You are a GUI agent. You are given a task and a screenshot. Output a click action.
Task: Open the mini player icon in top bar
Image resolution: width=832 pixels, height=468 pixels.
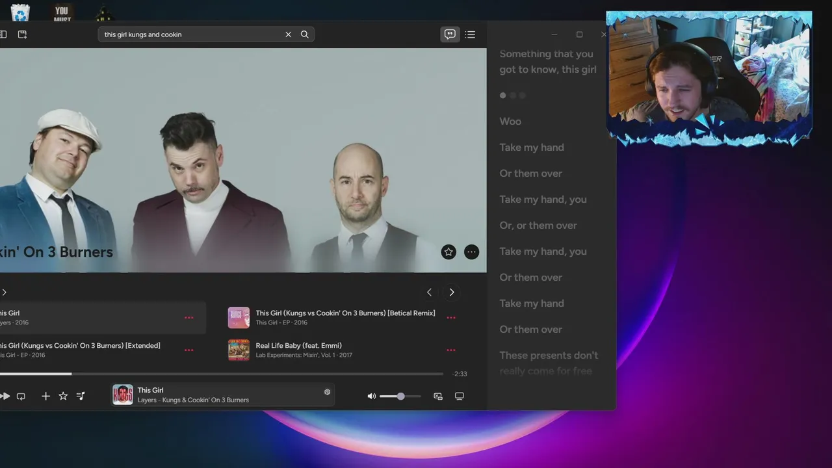22,34
